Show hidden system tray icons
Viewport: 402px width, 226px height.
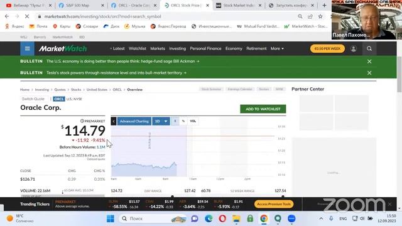(x=321, y=218)
